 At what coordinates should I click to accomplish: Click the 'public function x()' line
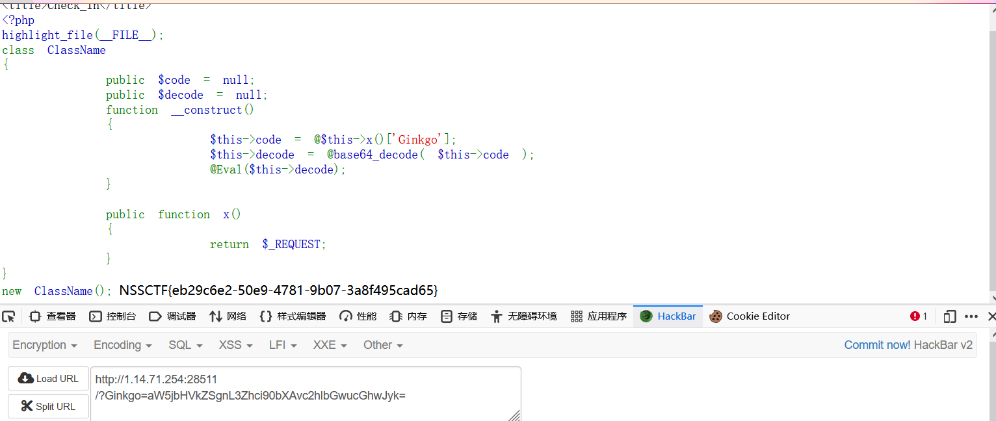[174, 214]
